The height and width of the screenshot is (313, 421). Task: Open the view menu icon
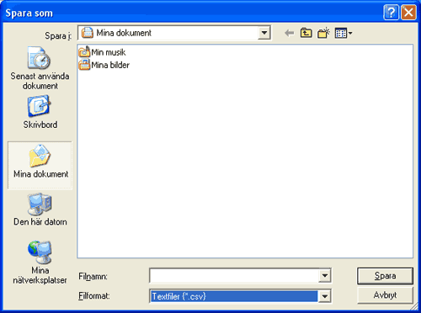point(344,33)
